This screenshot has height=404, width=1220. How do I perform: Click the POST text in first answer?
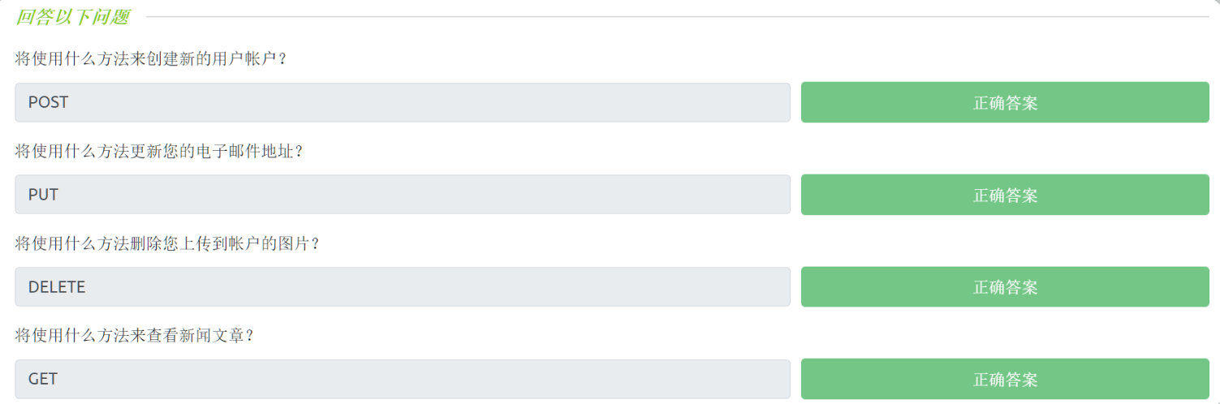coord(48,103)
